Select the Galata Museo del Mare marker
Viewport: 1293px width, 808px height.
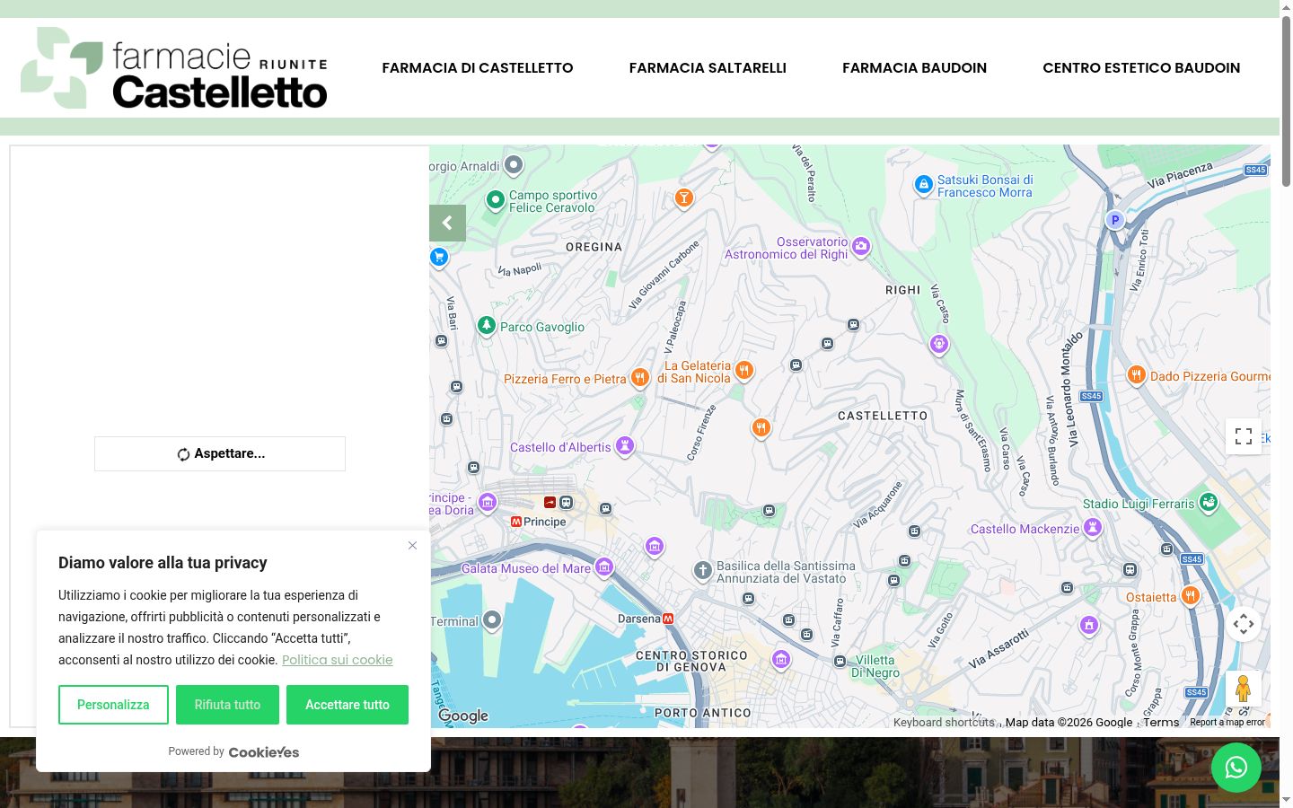604,567
